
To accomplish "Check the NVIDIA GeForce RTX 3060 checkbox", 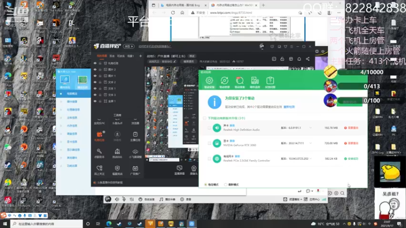I will (x=209, y=143).
